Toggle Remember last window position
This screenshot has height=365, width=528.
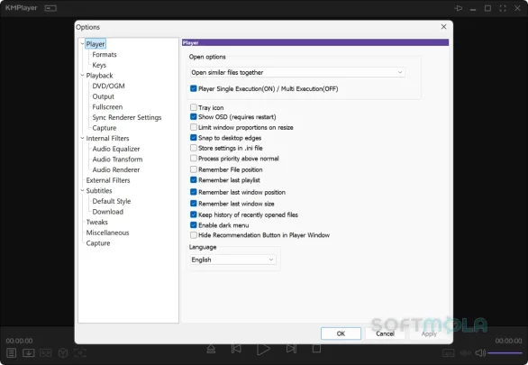tap(194, 192)
